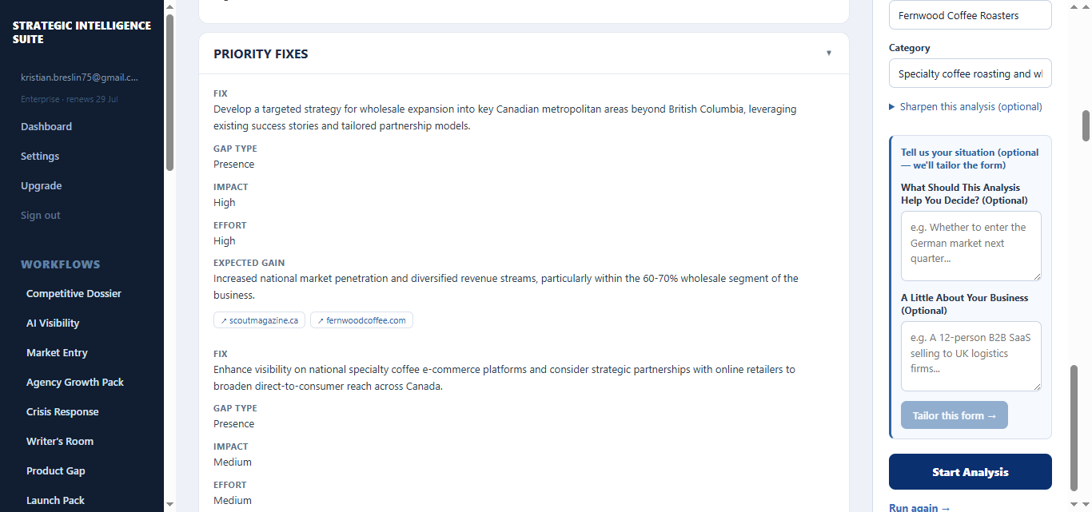Select AI Visibility workflow
Image resolution: width=1092 pixels, height=512 pixels.
pyautogui.click(x=53, y=323)
